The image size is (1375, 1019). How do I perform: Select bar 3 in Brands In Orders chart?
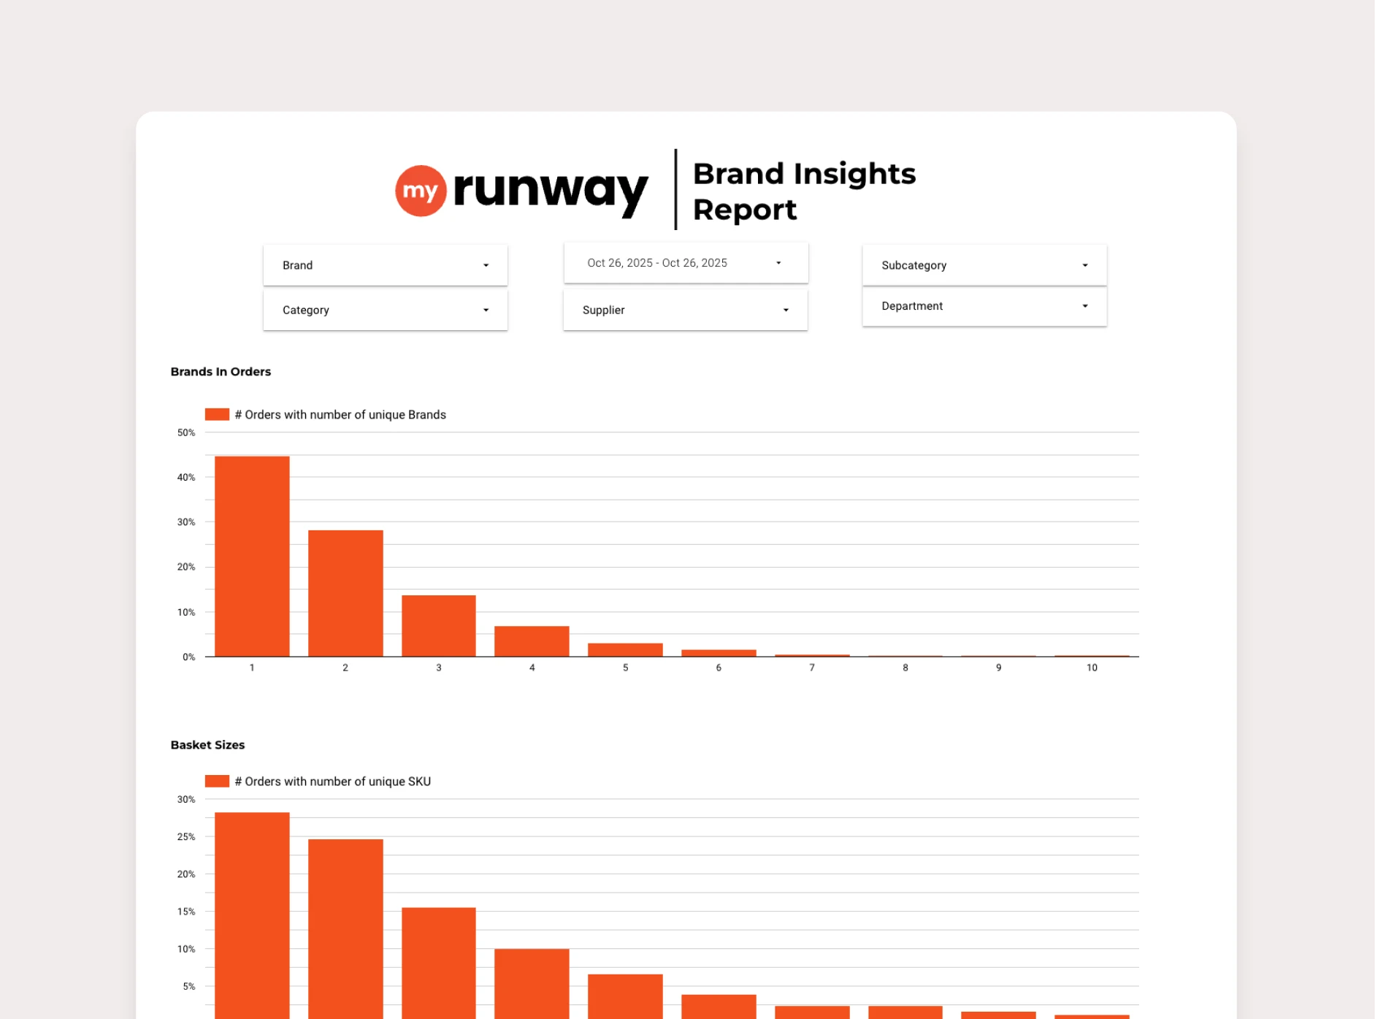coord(439,626)
